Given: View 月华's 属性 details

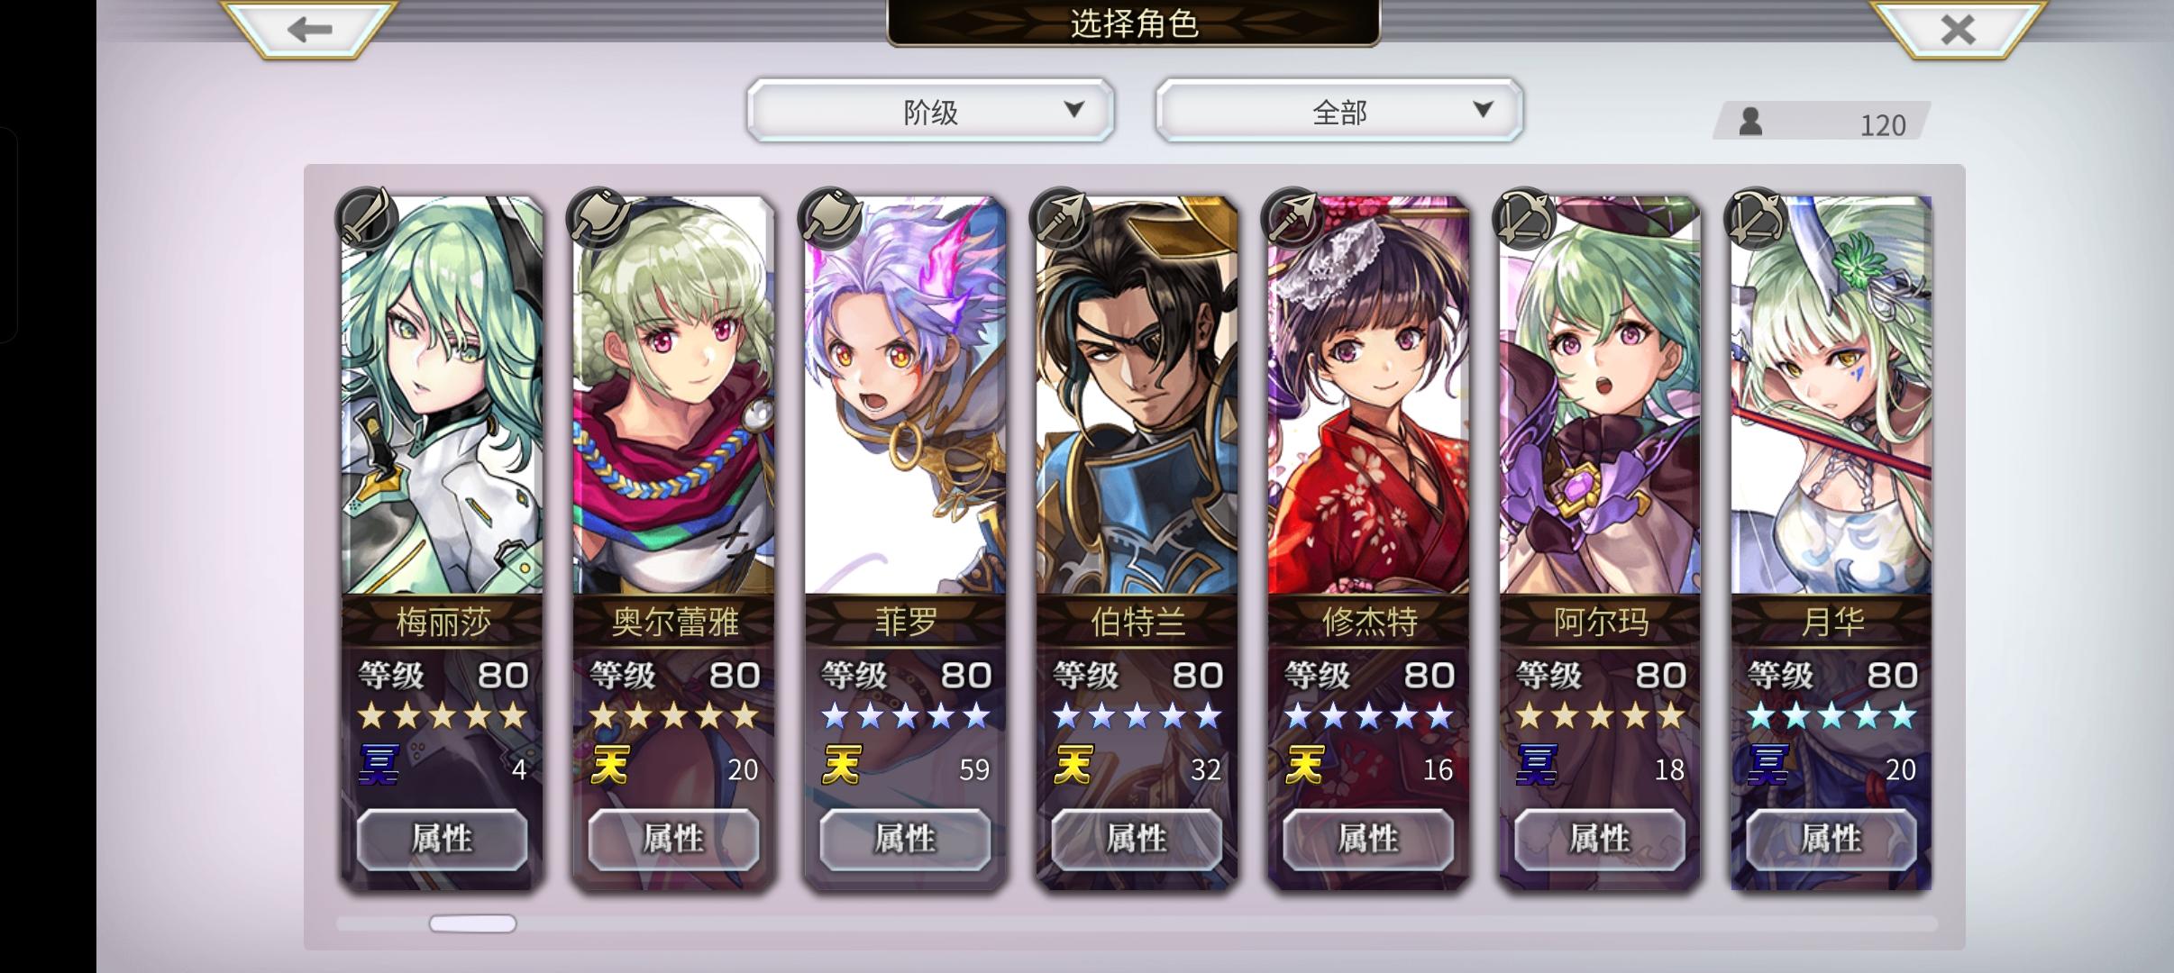Looking at the screenshot, I should point(1831,839).
